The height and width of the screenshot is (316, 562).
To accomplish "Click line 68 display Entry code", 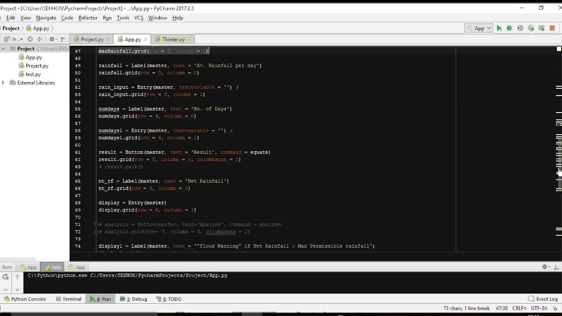I will click(132, 203).
